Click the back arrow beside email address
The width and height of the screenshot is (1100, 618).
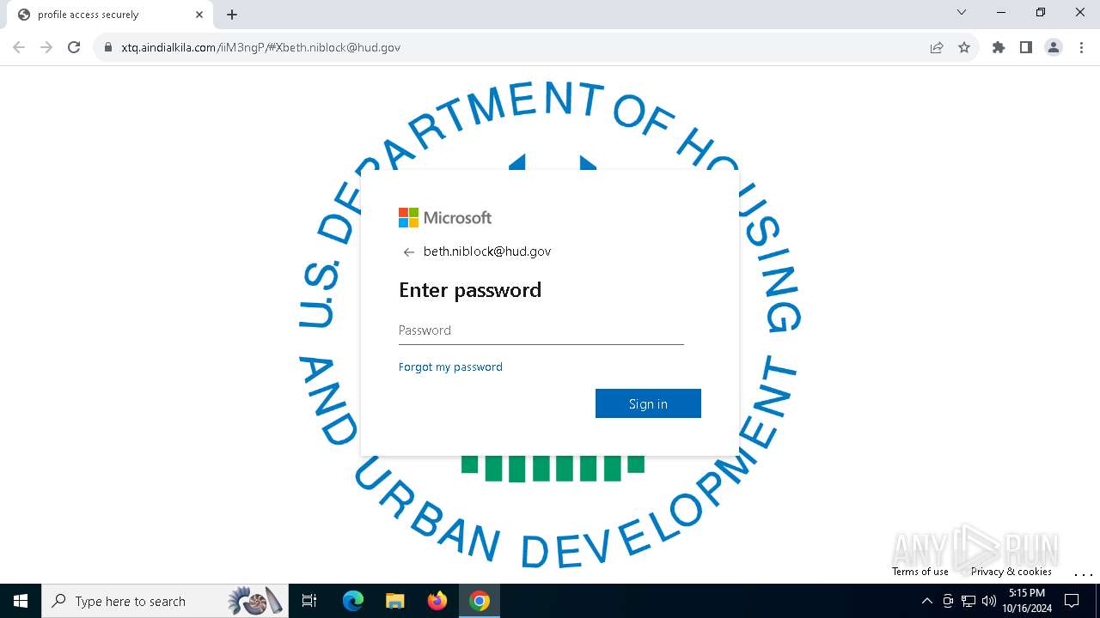409,252
